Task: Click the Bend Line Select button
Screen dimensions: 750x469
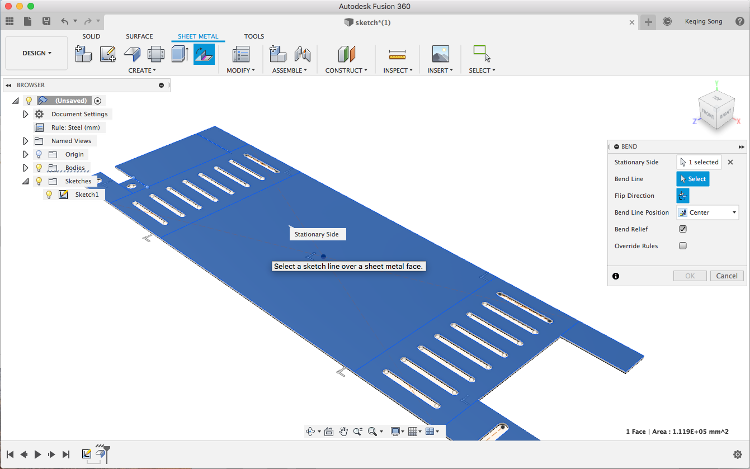Action: (x=693, y=179)
